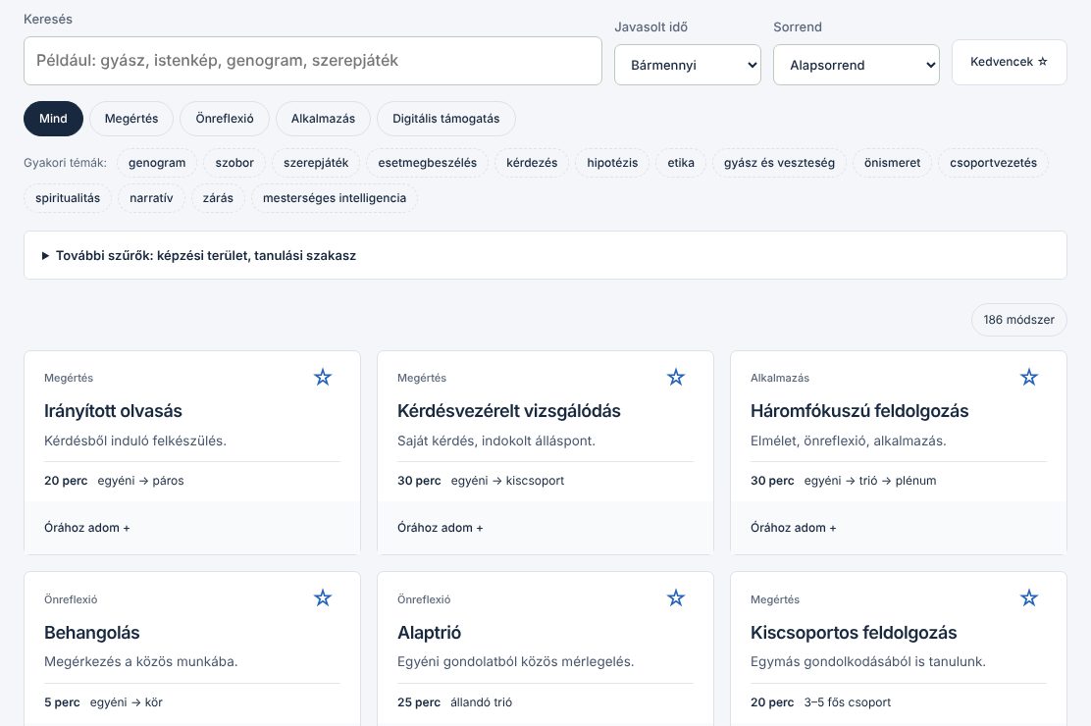Click text Elmélet, önreflexió, alkalmazás
Screen dimensions: 1091x726
(848, 441)
